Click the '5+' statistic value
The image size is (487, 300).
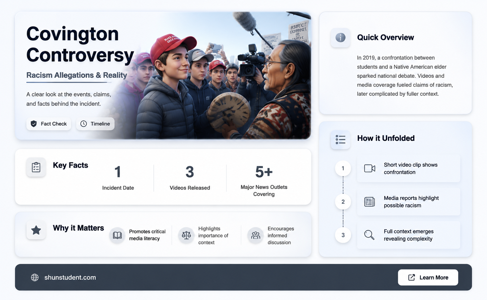(x=264, y=172)
